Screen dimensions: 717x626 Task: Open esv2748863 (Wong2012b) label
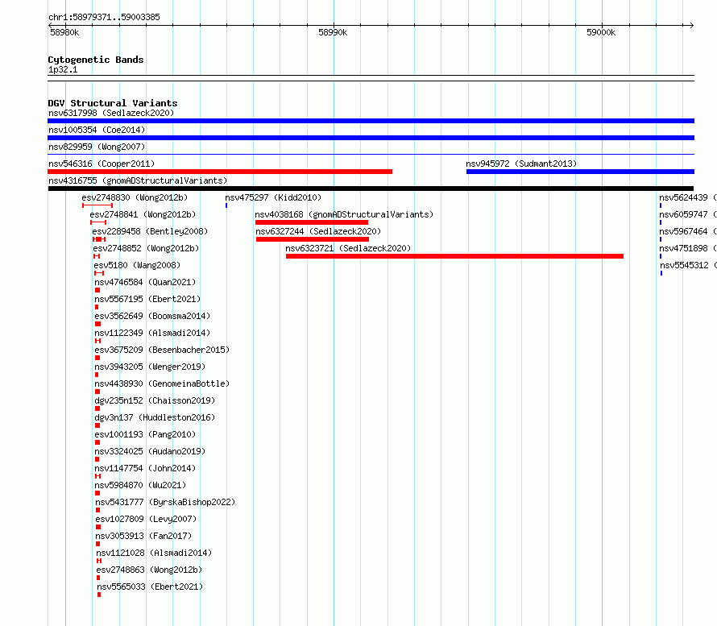pyautogui.click(x=149, y=570)
